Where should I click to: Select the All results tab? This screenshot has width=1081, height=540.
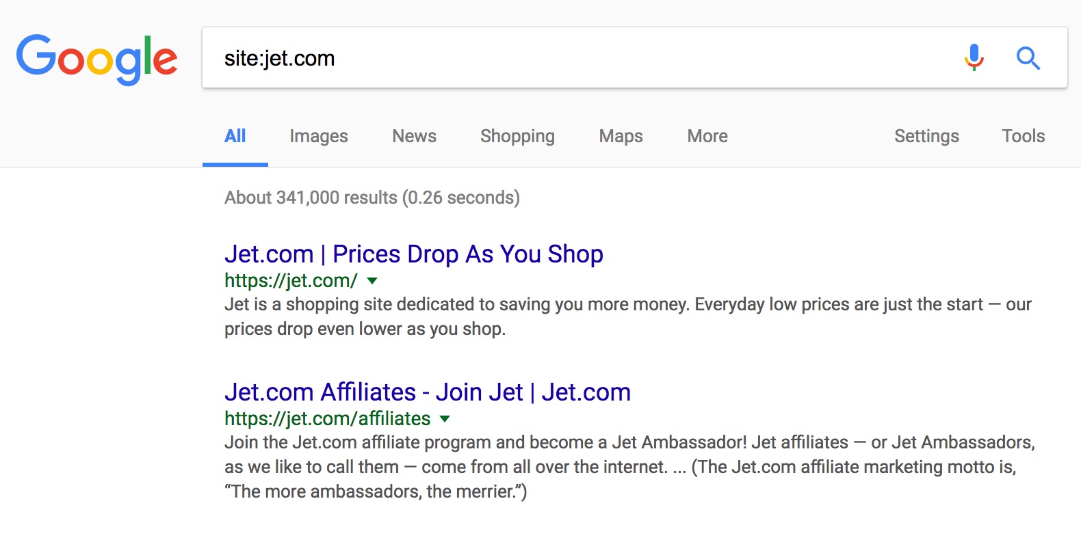[x=235, y=136]
